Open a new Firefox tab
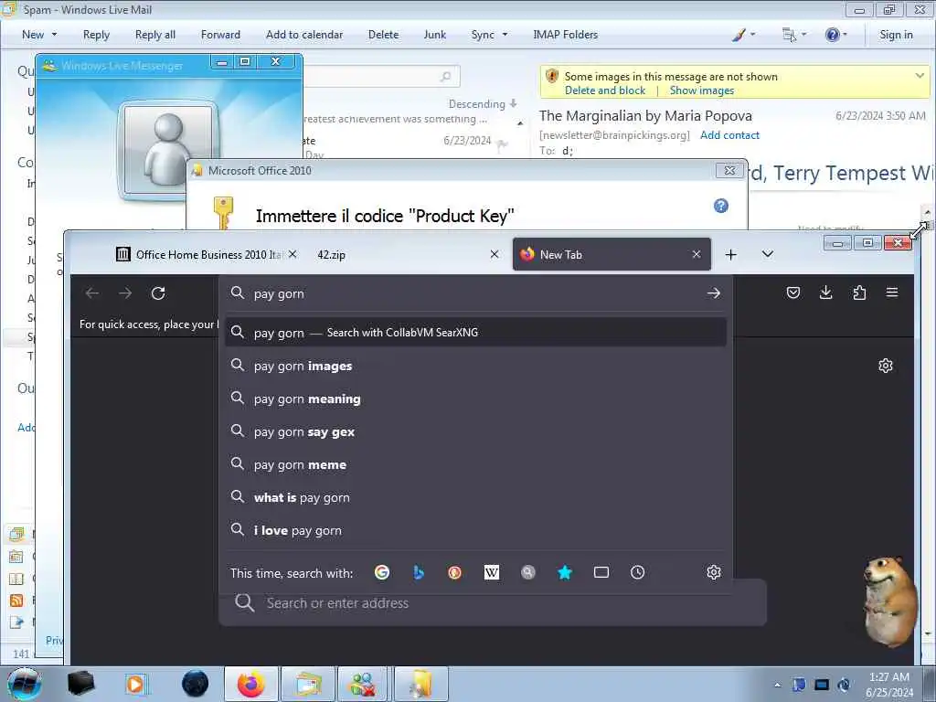This screenshot has height=702, width=936. click(x=730, y=255)
